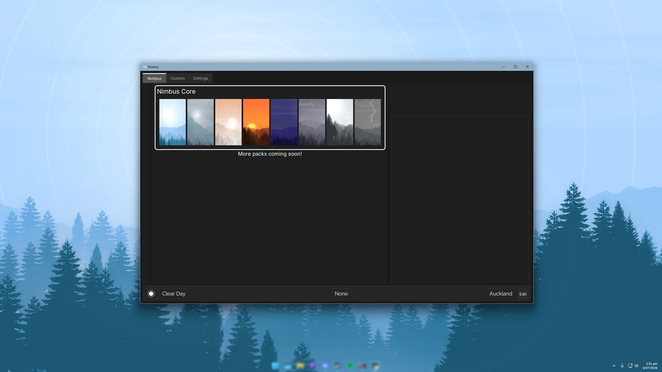Open the clock showing 3:31 pm
This screenshot has height=372, width=662.
click(x=650, y=366)
